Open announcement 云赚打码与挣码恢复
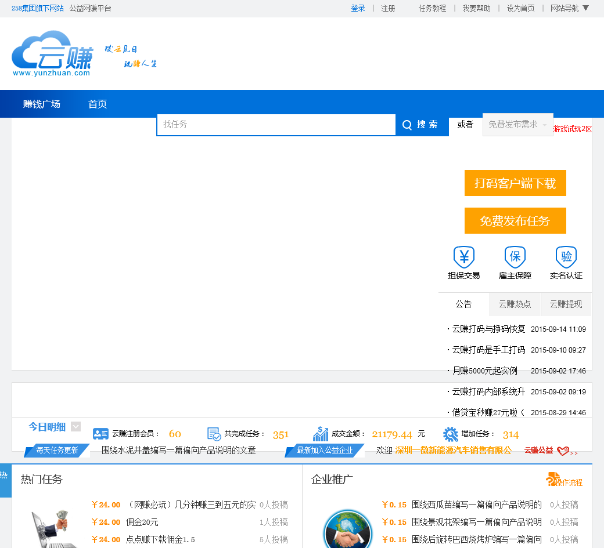The height and width of the screenshot is (548, 604). click(488, 329)
